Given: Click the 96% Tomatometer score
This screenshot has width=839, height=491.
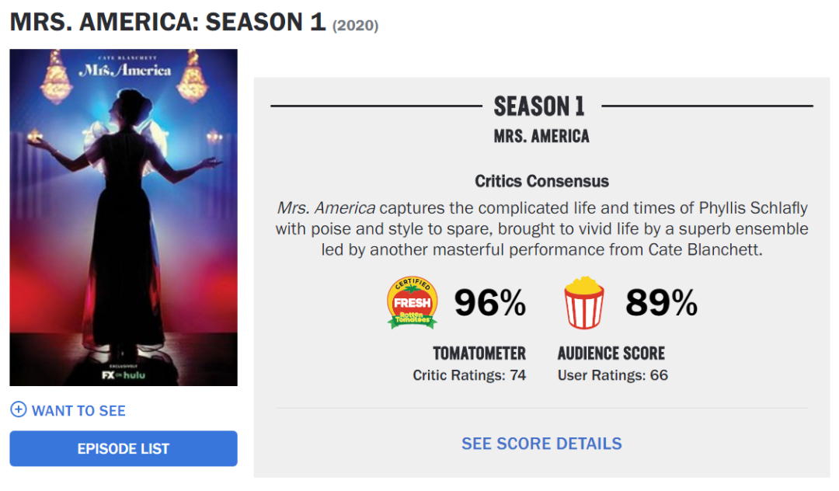Looking at the screenshot, I should coord(490,303).
